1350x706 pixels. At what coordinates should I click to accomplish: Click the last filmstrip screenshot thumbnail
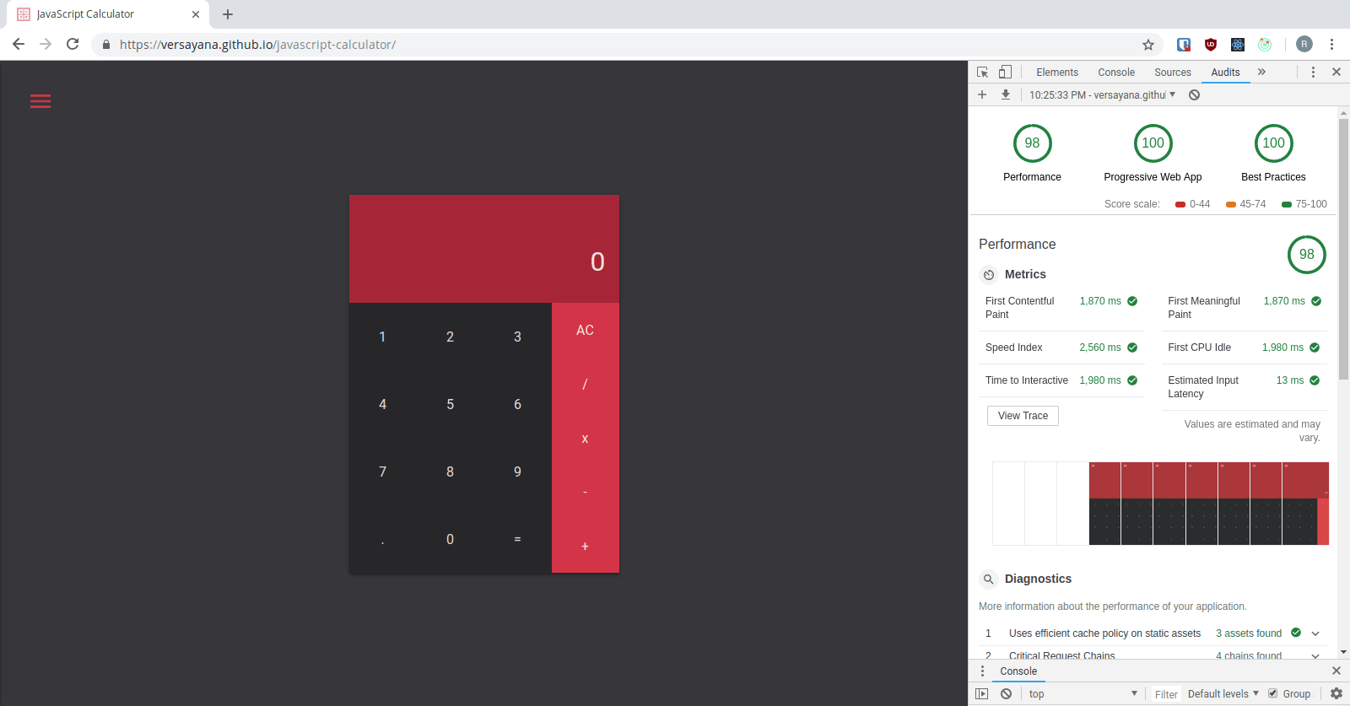[x=1305, y=504]
